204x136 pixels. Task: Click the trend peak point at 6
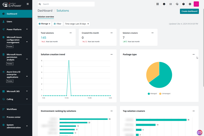pyautogui.click(x=69, y=61)
